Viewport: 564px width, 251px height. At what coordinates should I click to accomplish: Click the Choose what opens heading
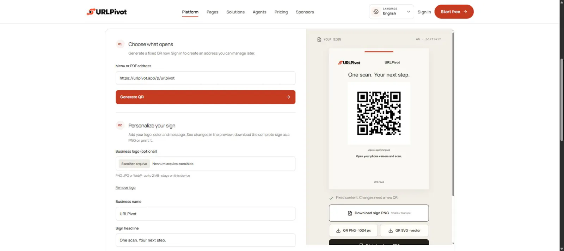[x=151, y=44]
